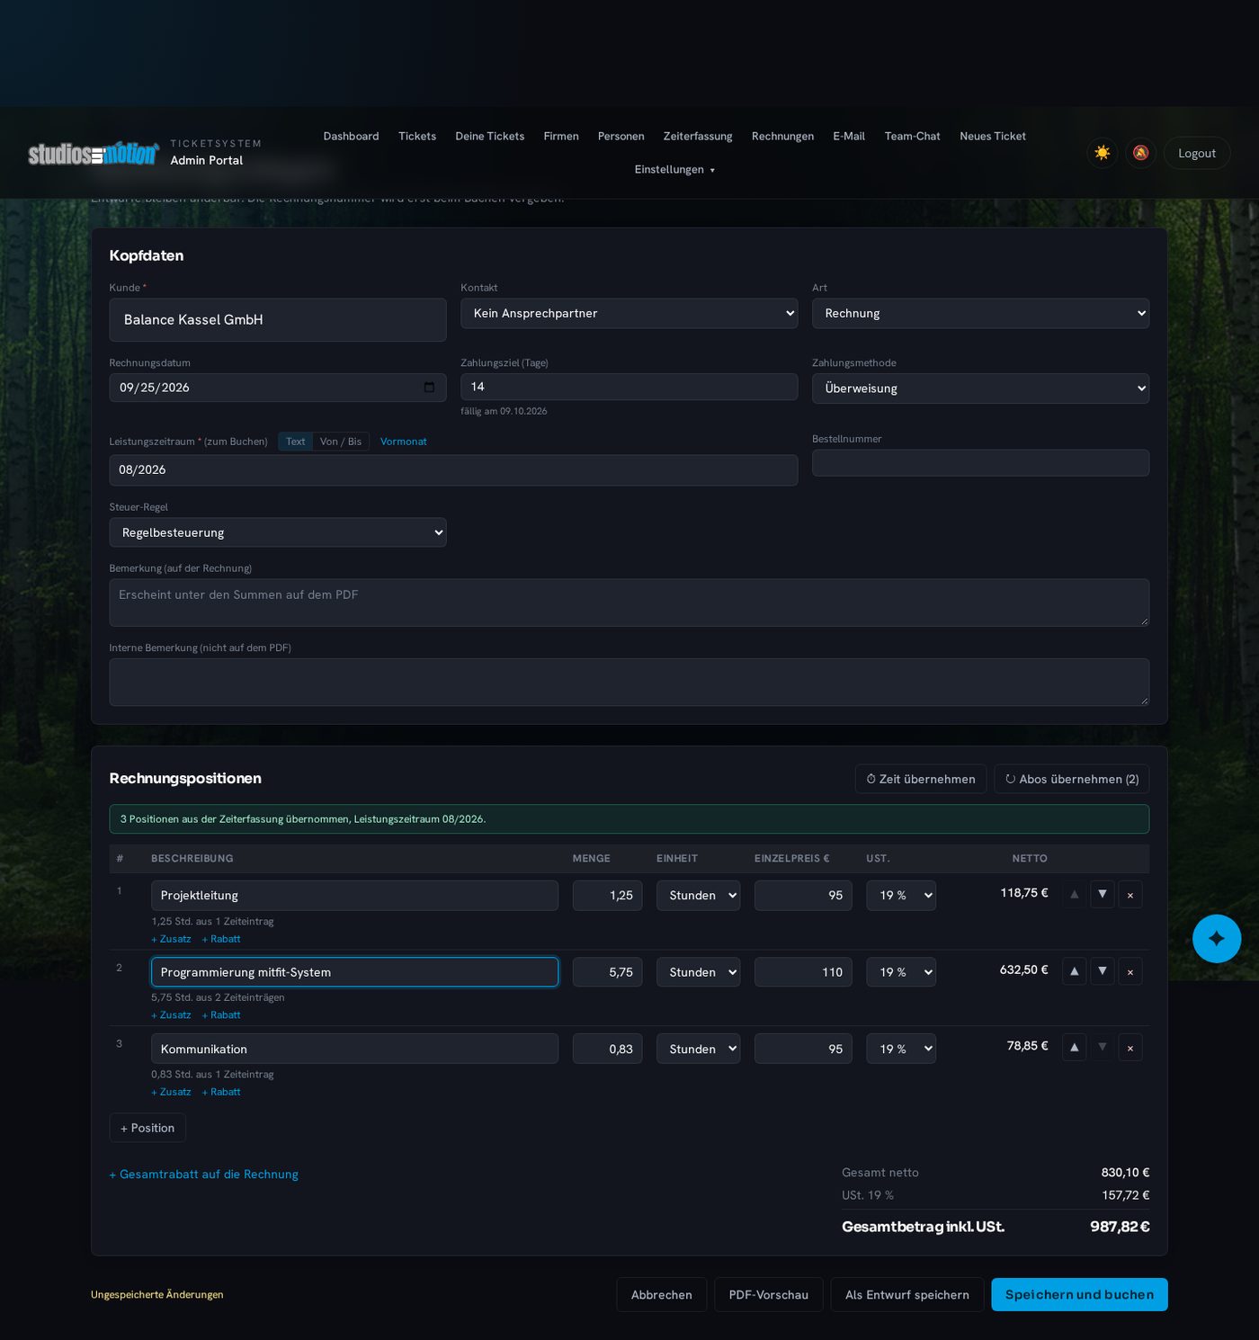Viewport: 1259px width, 1340px height.
Task: Open the blue sparkle assistant button
Action: [1217, 939]
